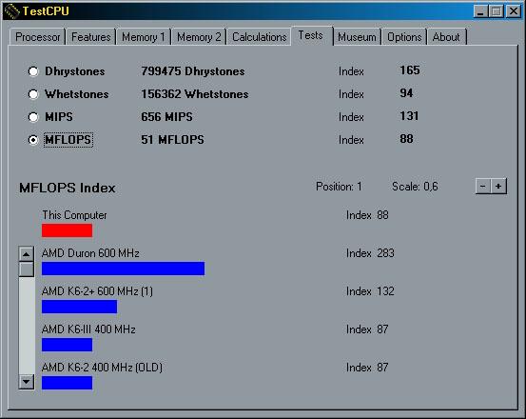Open the Museum tab
Screen dimensions: 526x419
point(357,37)
